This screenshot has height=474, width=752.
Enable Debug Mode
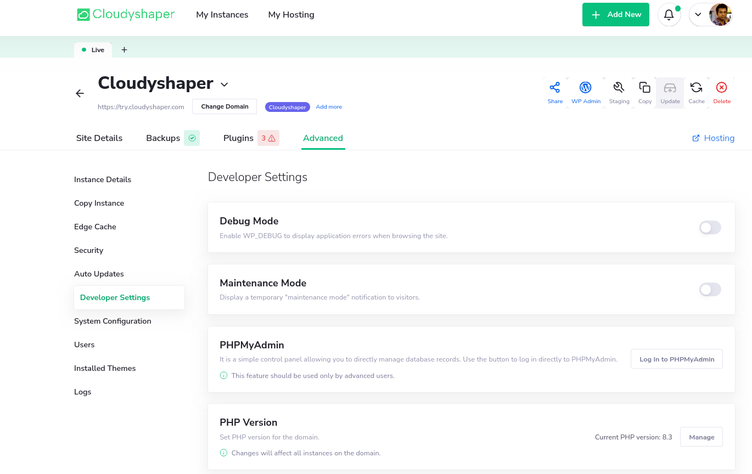pos(710,227)
